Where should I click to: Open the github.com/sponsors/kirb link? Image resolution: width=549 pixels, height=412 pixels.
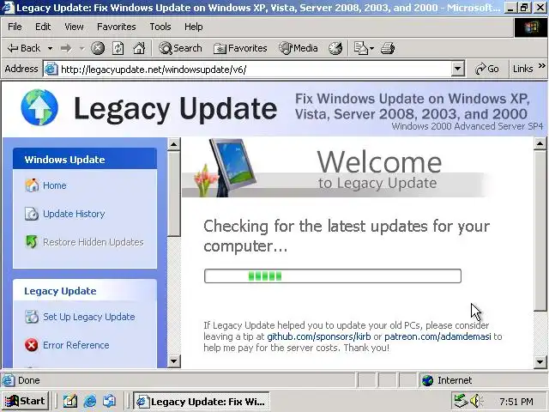318,336
